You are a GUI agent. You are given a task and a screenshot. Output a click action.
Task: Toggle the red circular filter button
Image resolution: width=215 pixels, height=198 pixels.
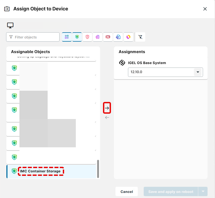[108, 37]
